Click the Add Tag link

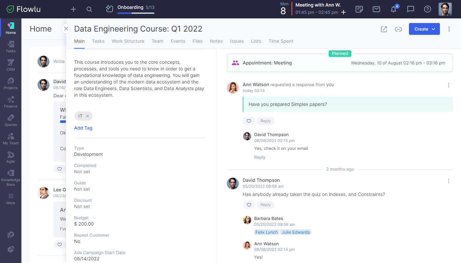tap(83, 128)
